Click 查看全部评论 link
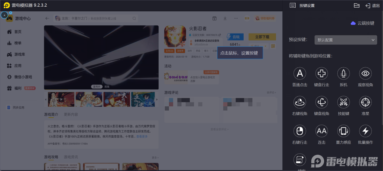 click(x=219, y=129)
